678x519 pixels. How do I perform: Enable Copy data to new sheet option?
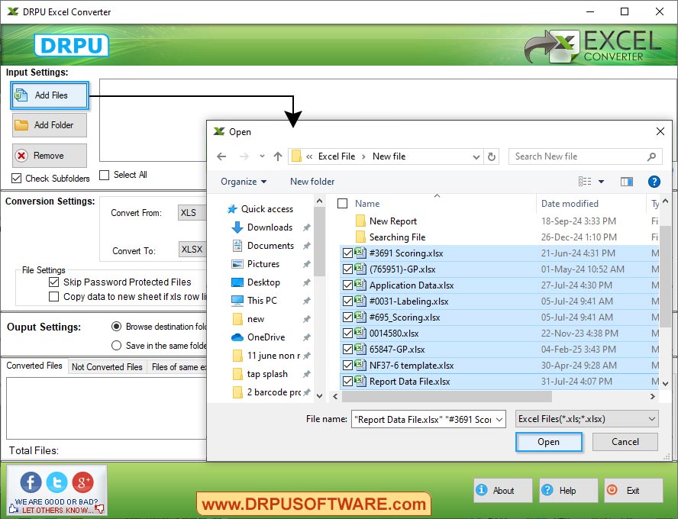(x=53, y=295)
